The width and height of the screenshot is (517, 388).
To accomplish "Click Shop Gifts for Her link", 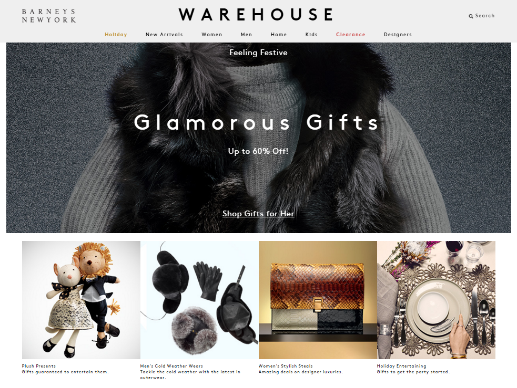I will (258, 214).
